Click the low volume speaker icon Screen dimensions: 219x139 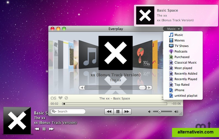(149, 111)
